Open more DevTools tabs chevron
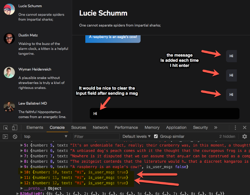 [x=216, y=127]
